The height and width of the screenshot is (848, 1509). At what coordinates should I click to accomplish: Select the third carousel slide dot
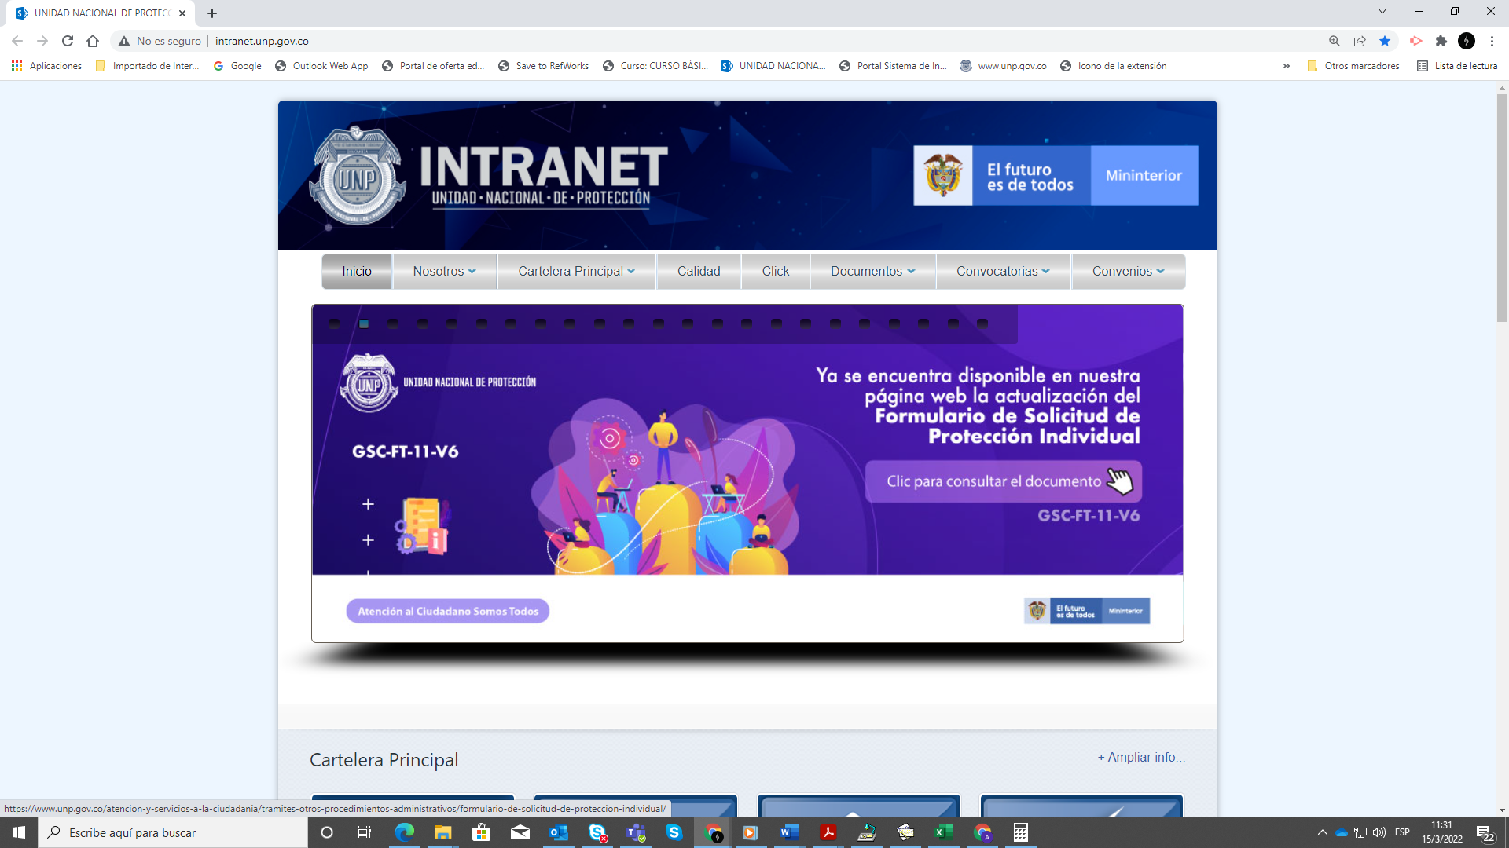tap(393, 323)
